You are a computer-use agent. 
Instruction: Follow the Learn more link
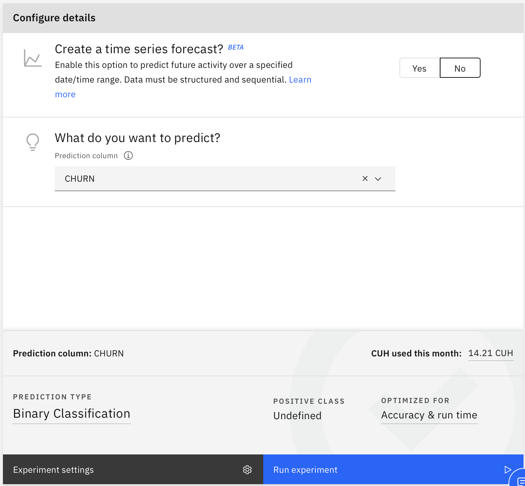tap(300, 80)
